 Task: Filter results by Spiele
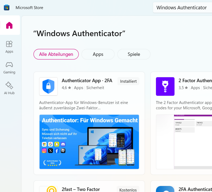pyautogui.click(x=134, y=54)
